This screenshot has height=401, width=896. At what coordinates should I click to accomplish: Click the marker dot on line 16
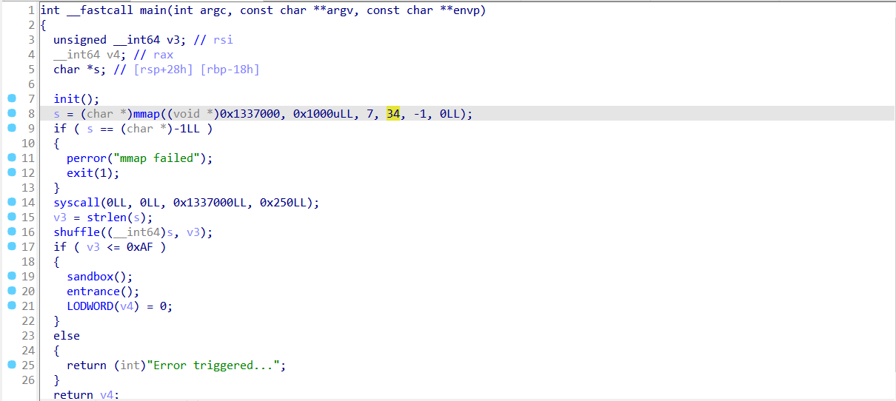coord(11,232)
